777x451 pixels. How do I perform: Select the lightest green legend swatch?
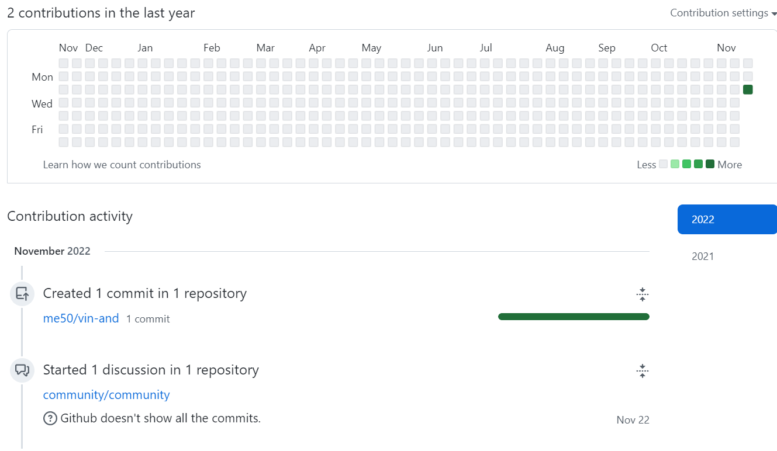click(x=674, y=164)
